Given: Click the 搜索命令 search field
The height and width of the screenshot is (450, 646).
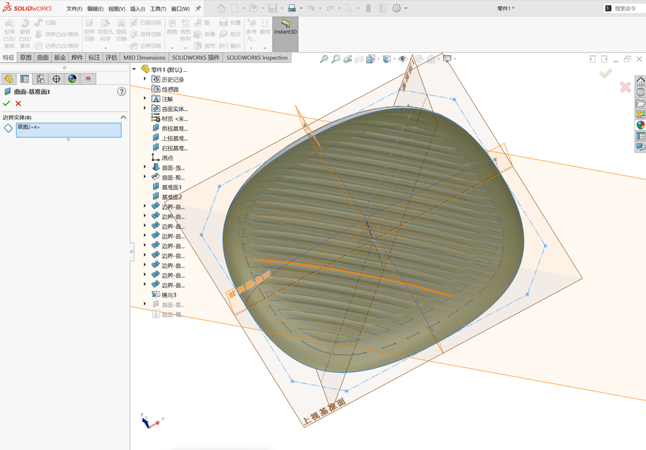Looking at the screenshot, I should pos(625,8).
